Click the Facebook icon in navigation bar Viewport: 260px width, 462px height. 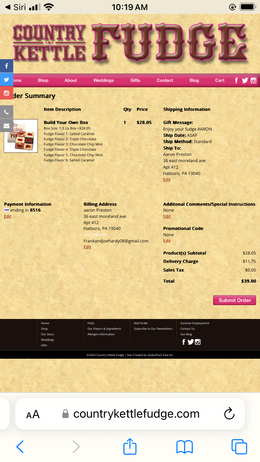coord(236,80)
